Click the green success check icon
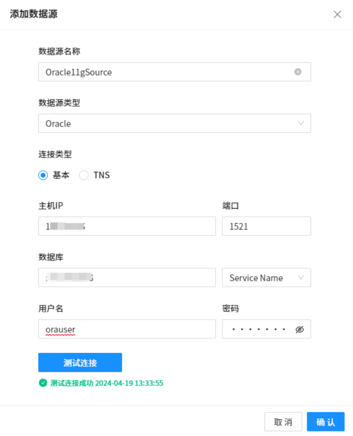The width and height of the screenshot is (353, 436). [x=43, y=383]
